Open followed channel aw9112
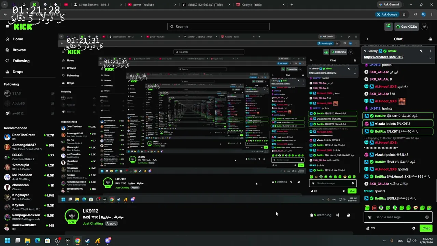The width and height of the screenshot is (437, 246). tap(29, 113)
